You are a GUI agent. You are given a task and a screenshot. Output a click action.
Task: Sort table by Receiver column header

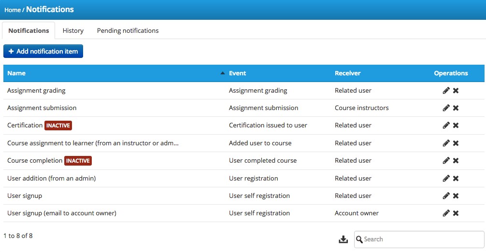347,73
